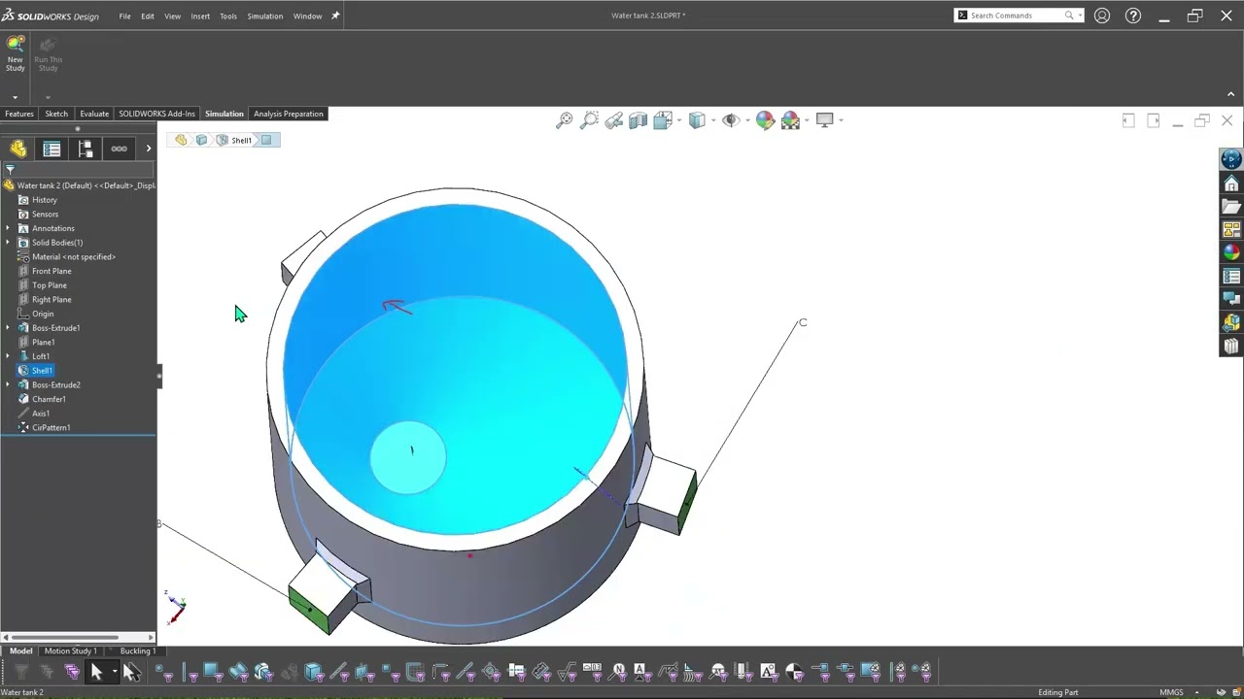Open the SOLIDWORKS Resources home icon

coord(1231,184)
